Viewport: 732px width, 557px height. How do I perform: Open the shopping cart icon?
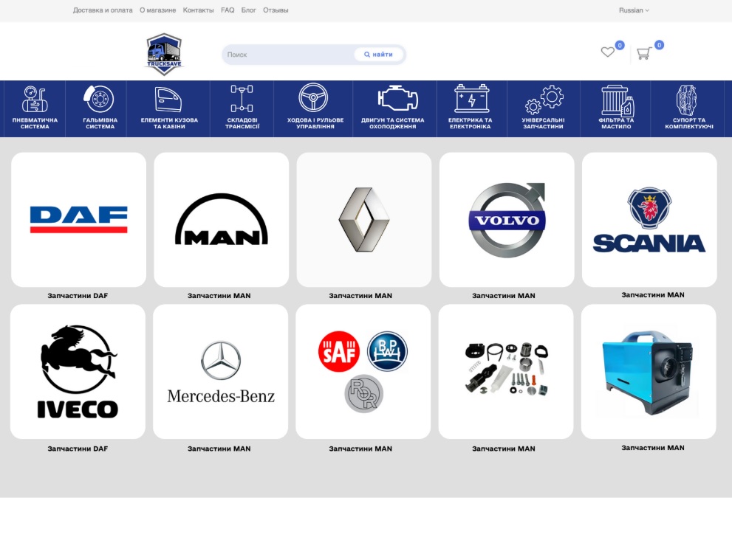(x=643, y=53)
